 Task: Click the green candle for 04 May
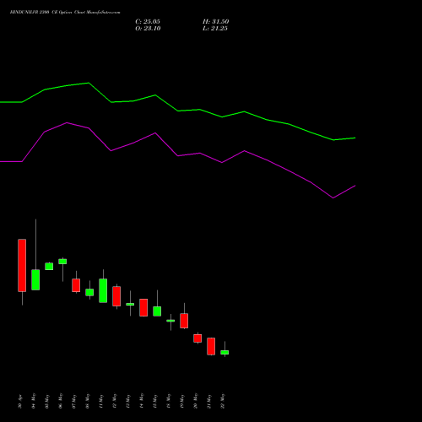point(35,279)
